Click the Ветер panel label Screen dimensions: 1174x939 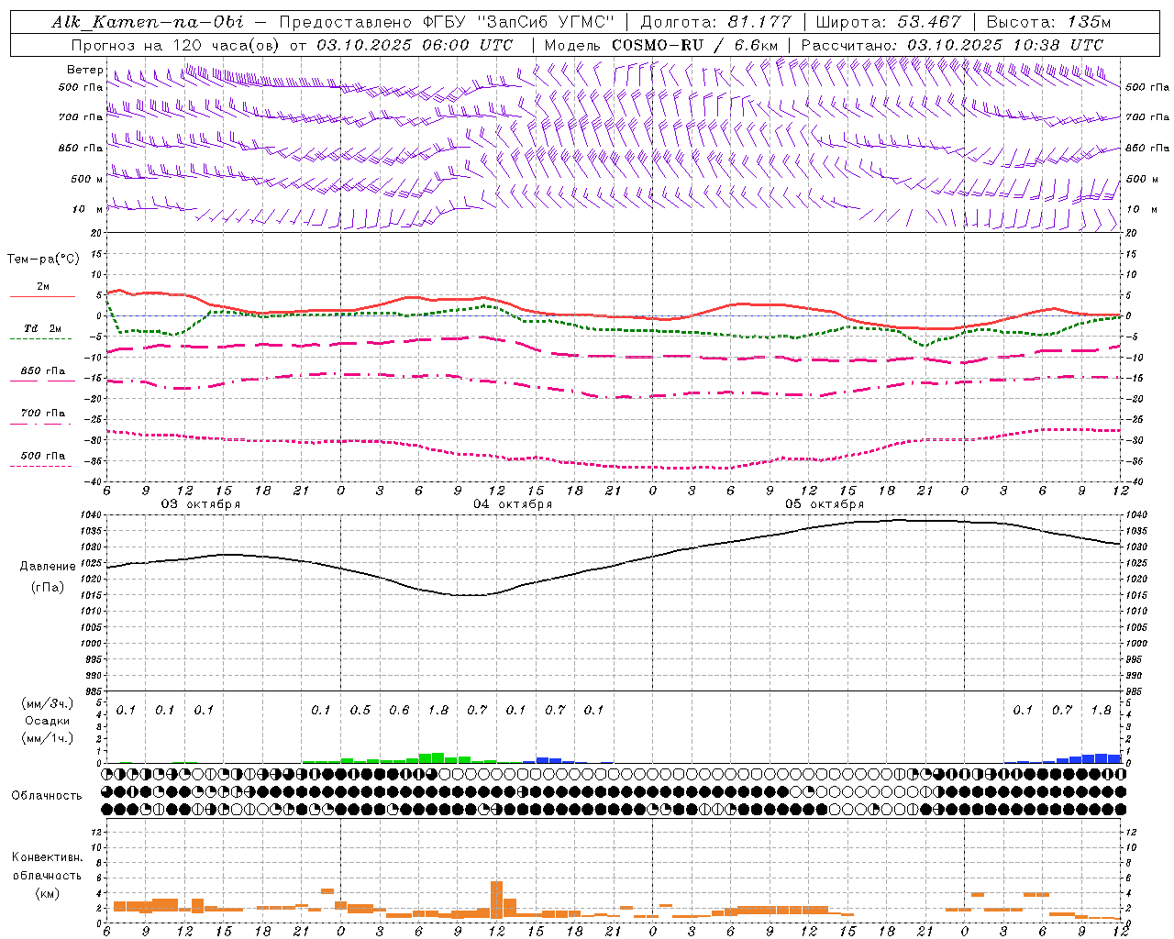(x=84, y=70)
